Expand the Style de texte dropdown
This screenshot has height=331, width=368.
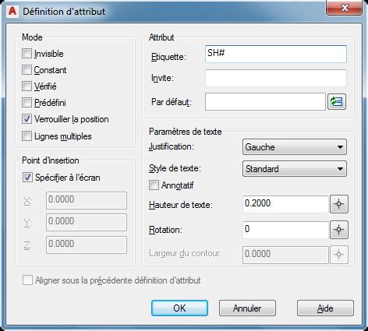click(295, 169)
